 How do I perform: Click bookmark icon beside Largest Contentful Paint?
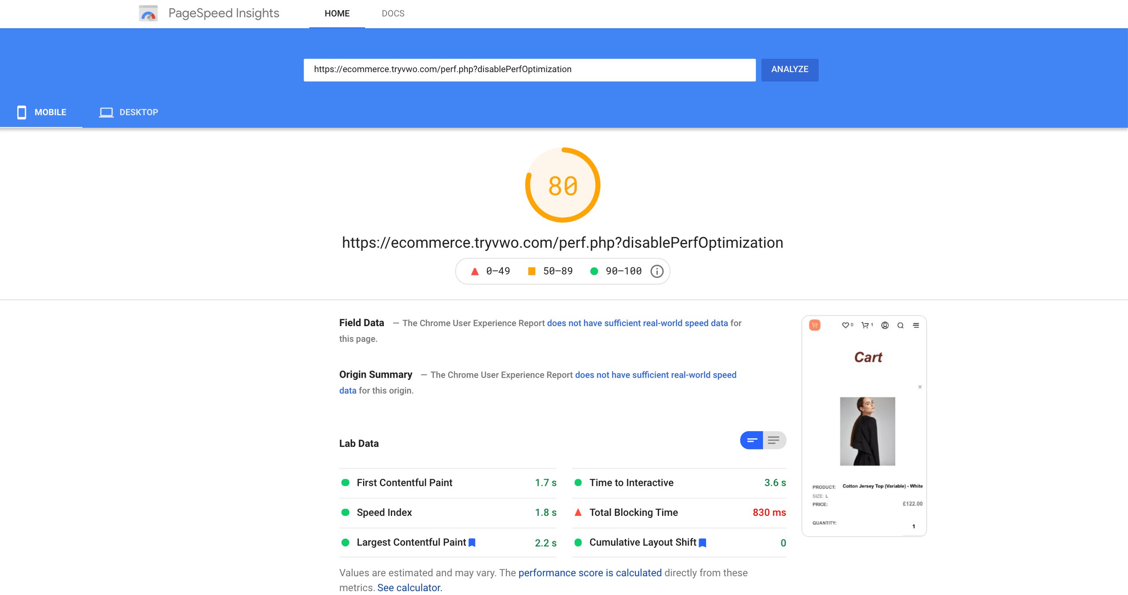tap(472, 543)
